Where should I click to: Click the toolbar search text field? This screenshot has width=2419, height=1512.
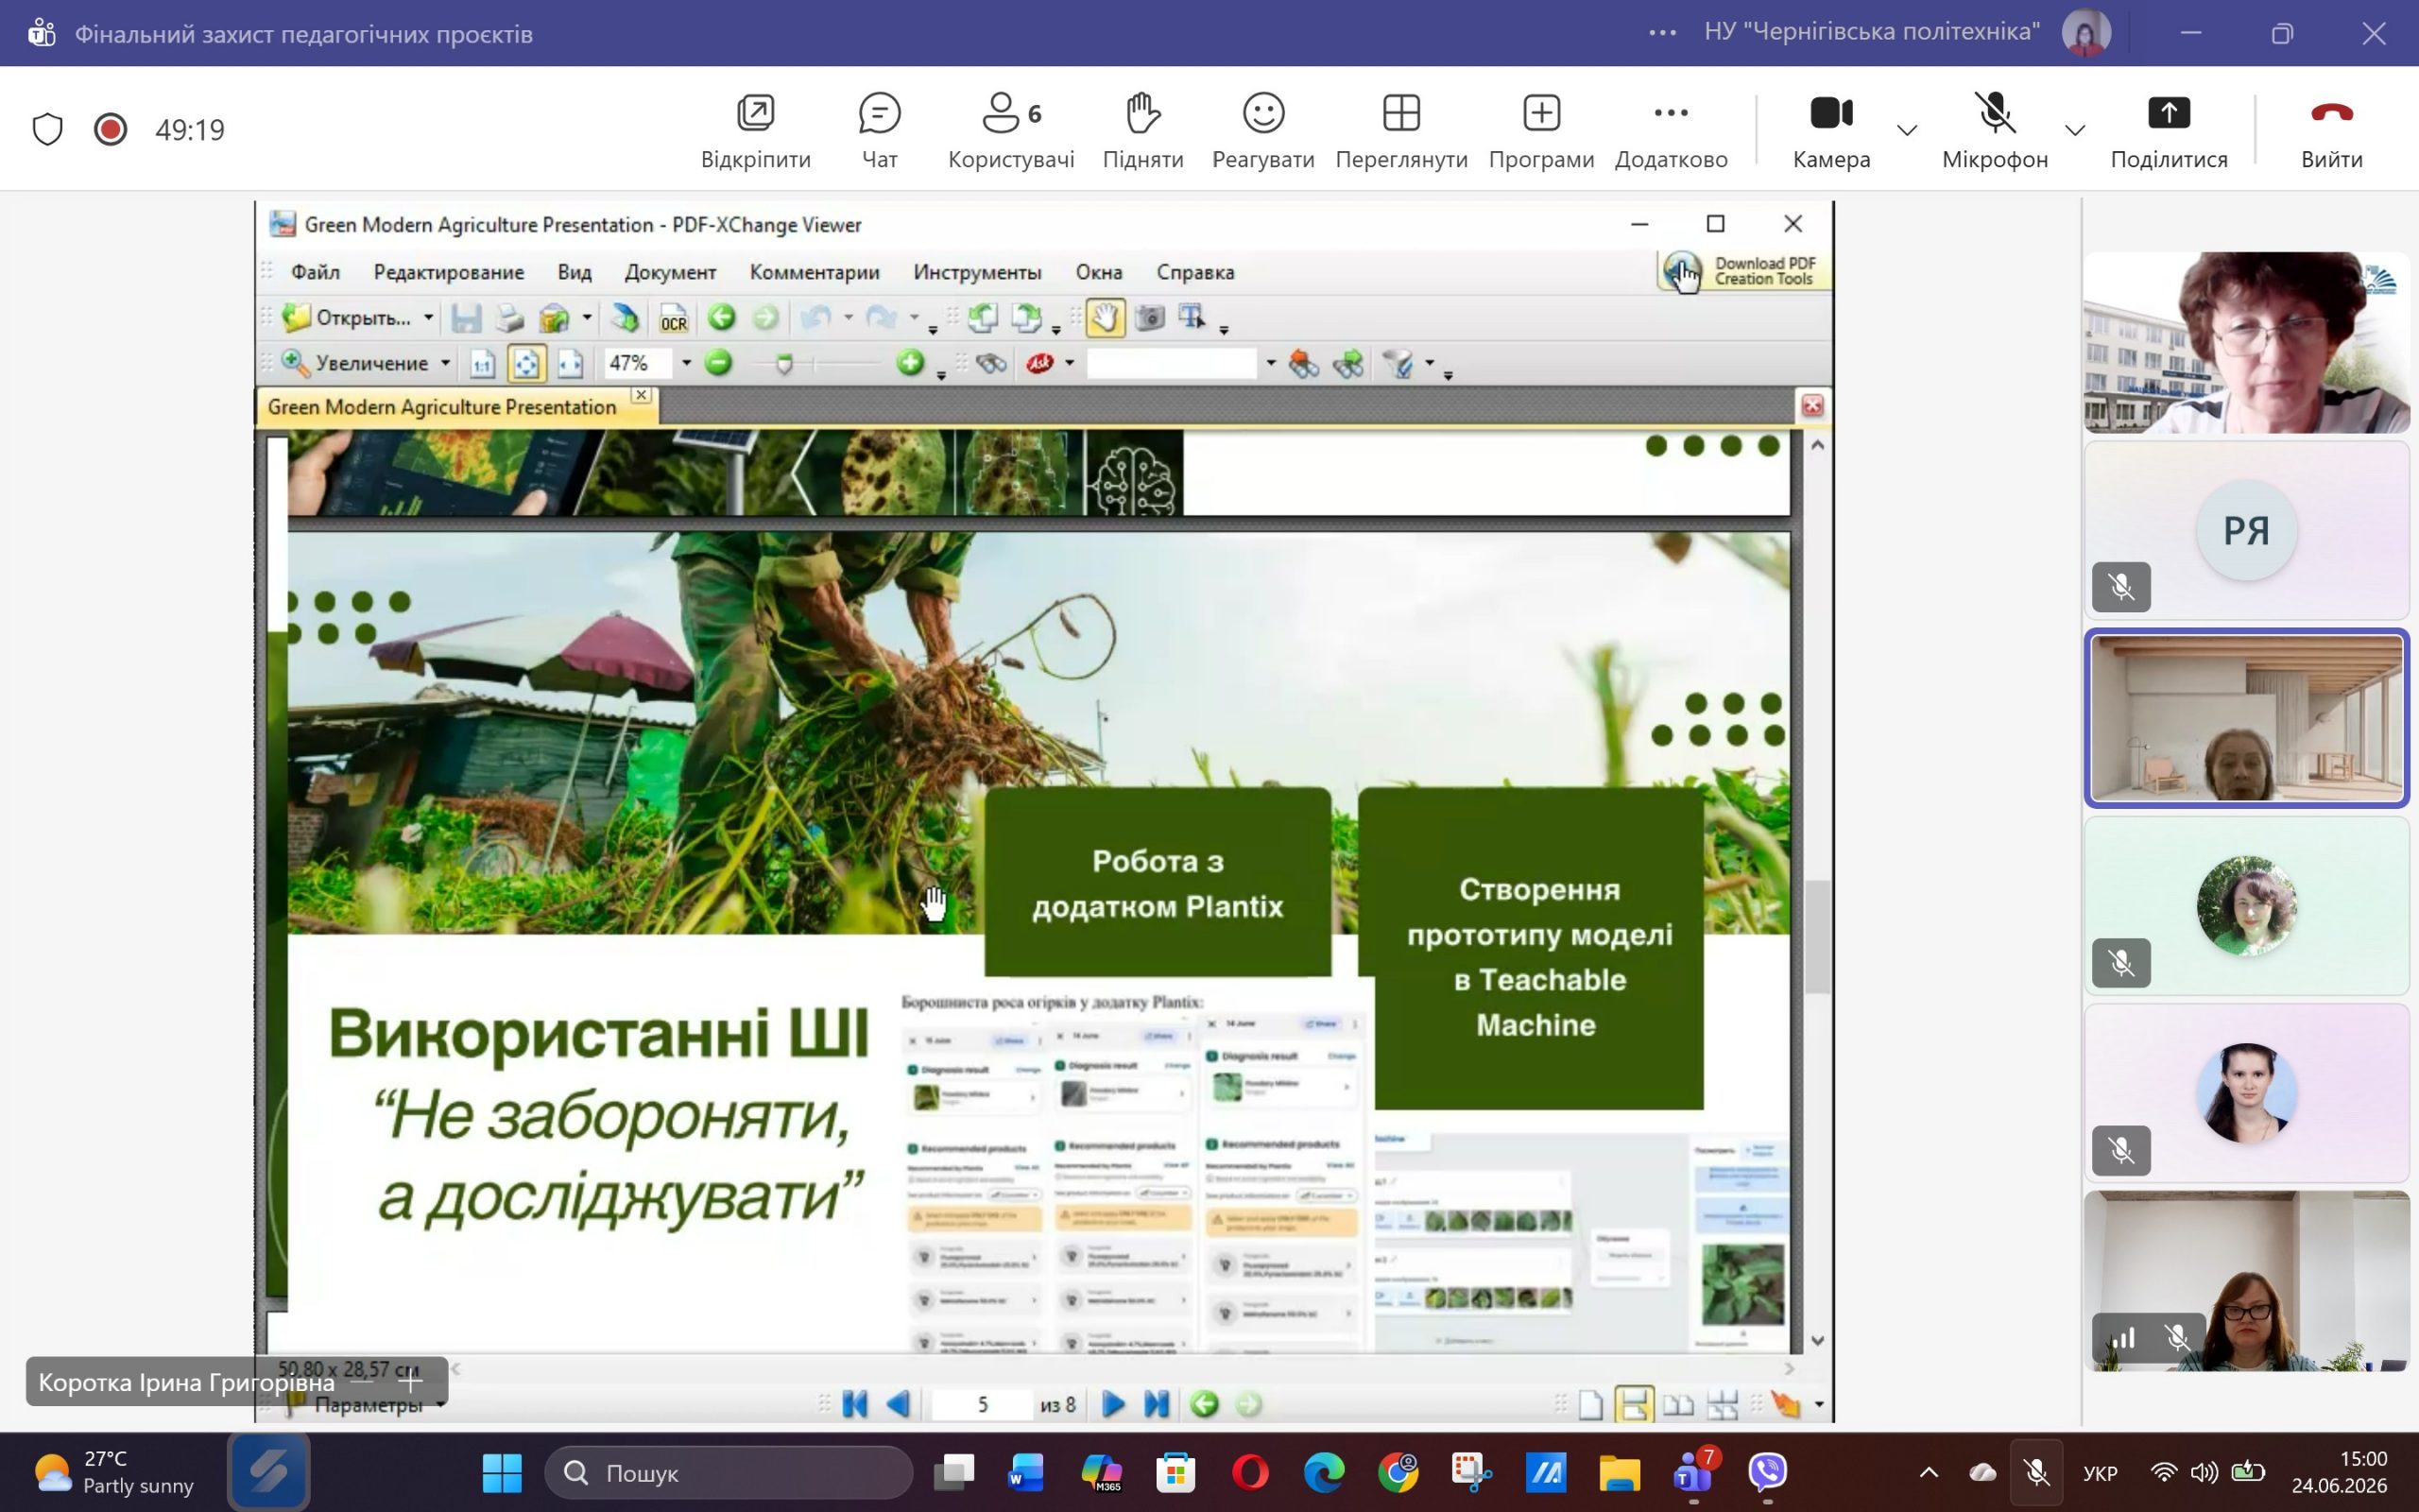(1172, 363)
